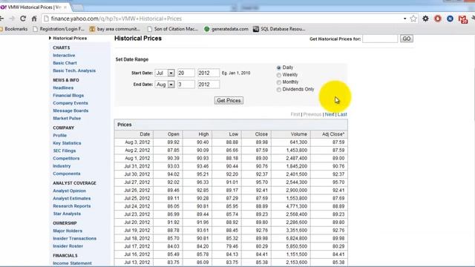The width and height of the screenshot is (475, 267).
Task: Open the Financial Blogs link
Action: (68, 96)
